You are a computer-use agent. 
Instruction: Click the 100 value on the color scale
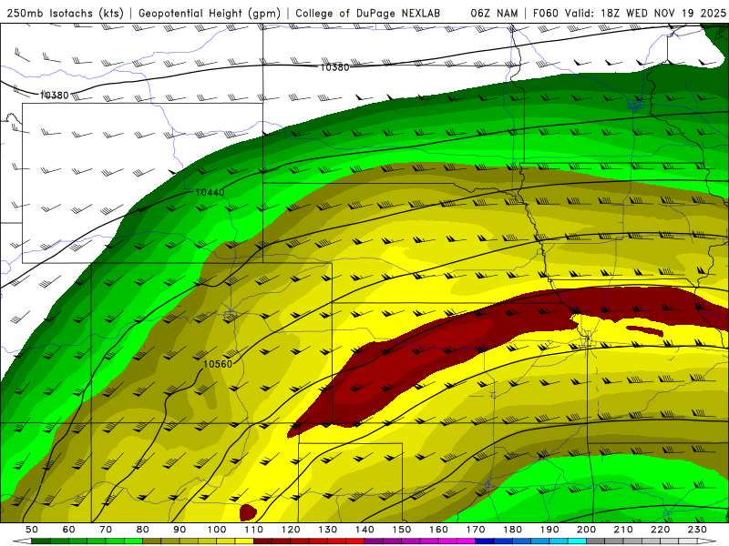click(217, 530)
